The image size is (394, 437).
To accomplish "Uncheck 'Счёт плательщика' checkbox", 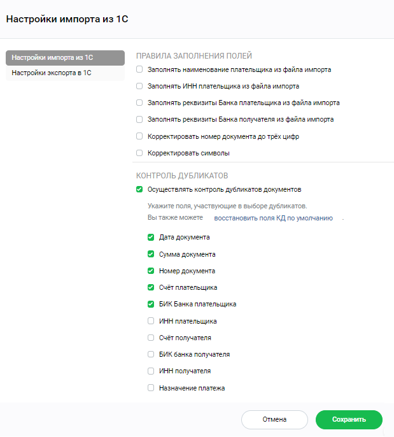I will coord(151,287).
